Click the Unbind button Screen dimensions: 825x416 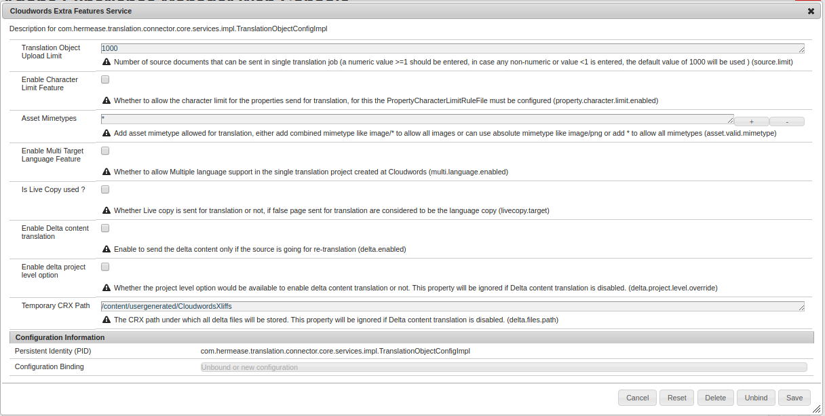756,398
